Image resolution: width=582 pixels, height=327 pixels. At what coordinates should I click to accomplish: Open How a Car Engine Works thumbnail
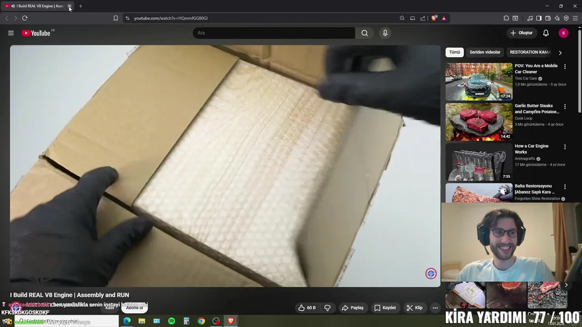pyautogui.click(x=479, y=162)
